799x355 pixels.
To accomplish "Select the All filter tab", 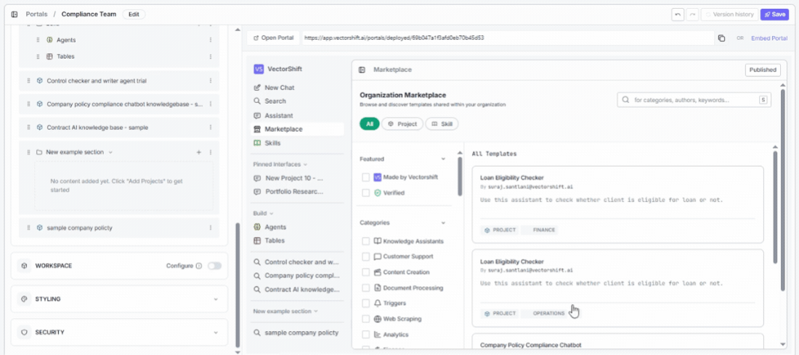I will [370, 124].
